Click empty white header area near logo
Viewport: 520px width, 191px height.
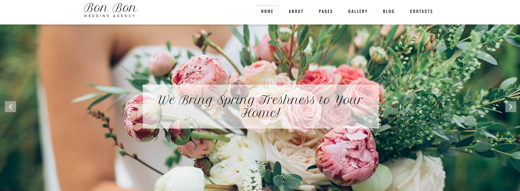[x=197, y=11]
